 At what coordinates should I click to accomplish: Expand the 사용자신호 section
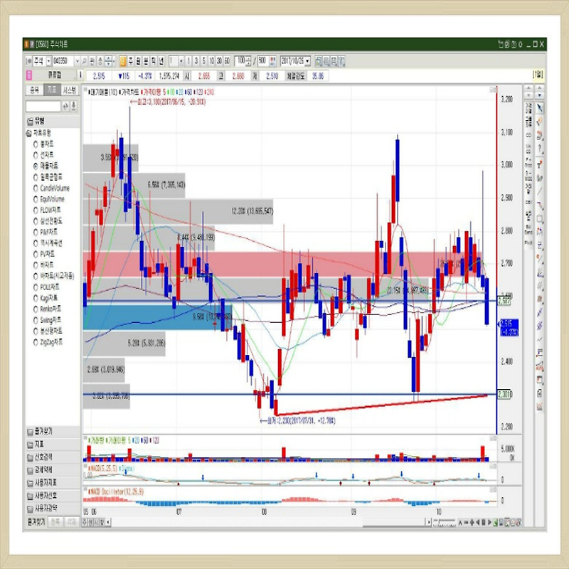[x=53, y=495]
